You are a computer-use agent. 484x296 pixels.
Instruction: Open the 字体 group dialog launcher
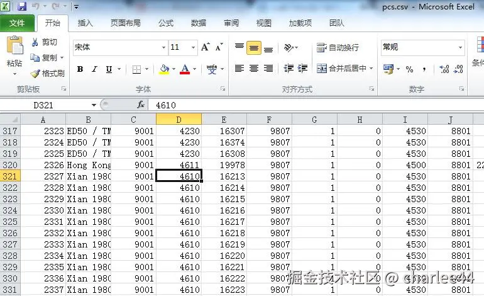(223, 89)
